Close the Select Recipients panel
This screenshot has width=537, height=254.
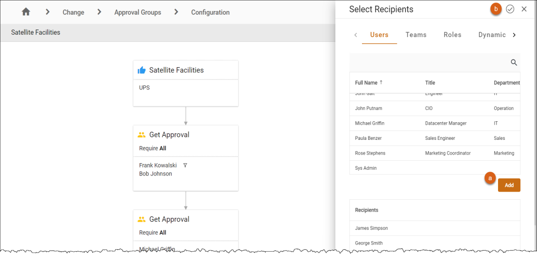coord(524,9)
